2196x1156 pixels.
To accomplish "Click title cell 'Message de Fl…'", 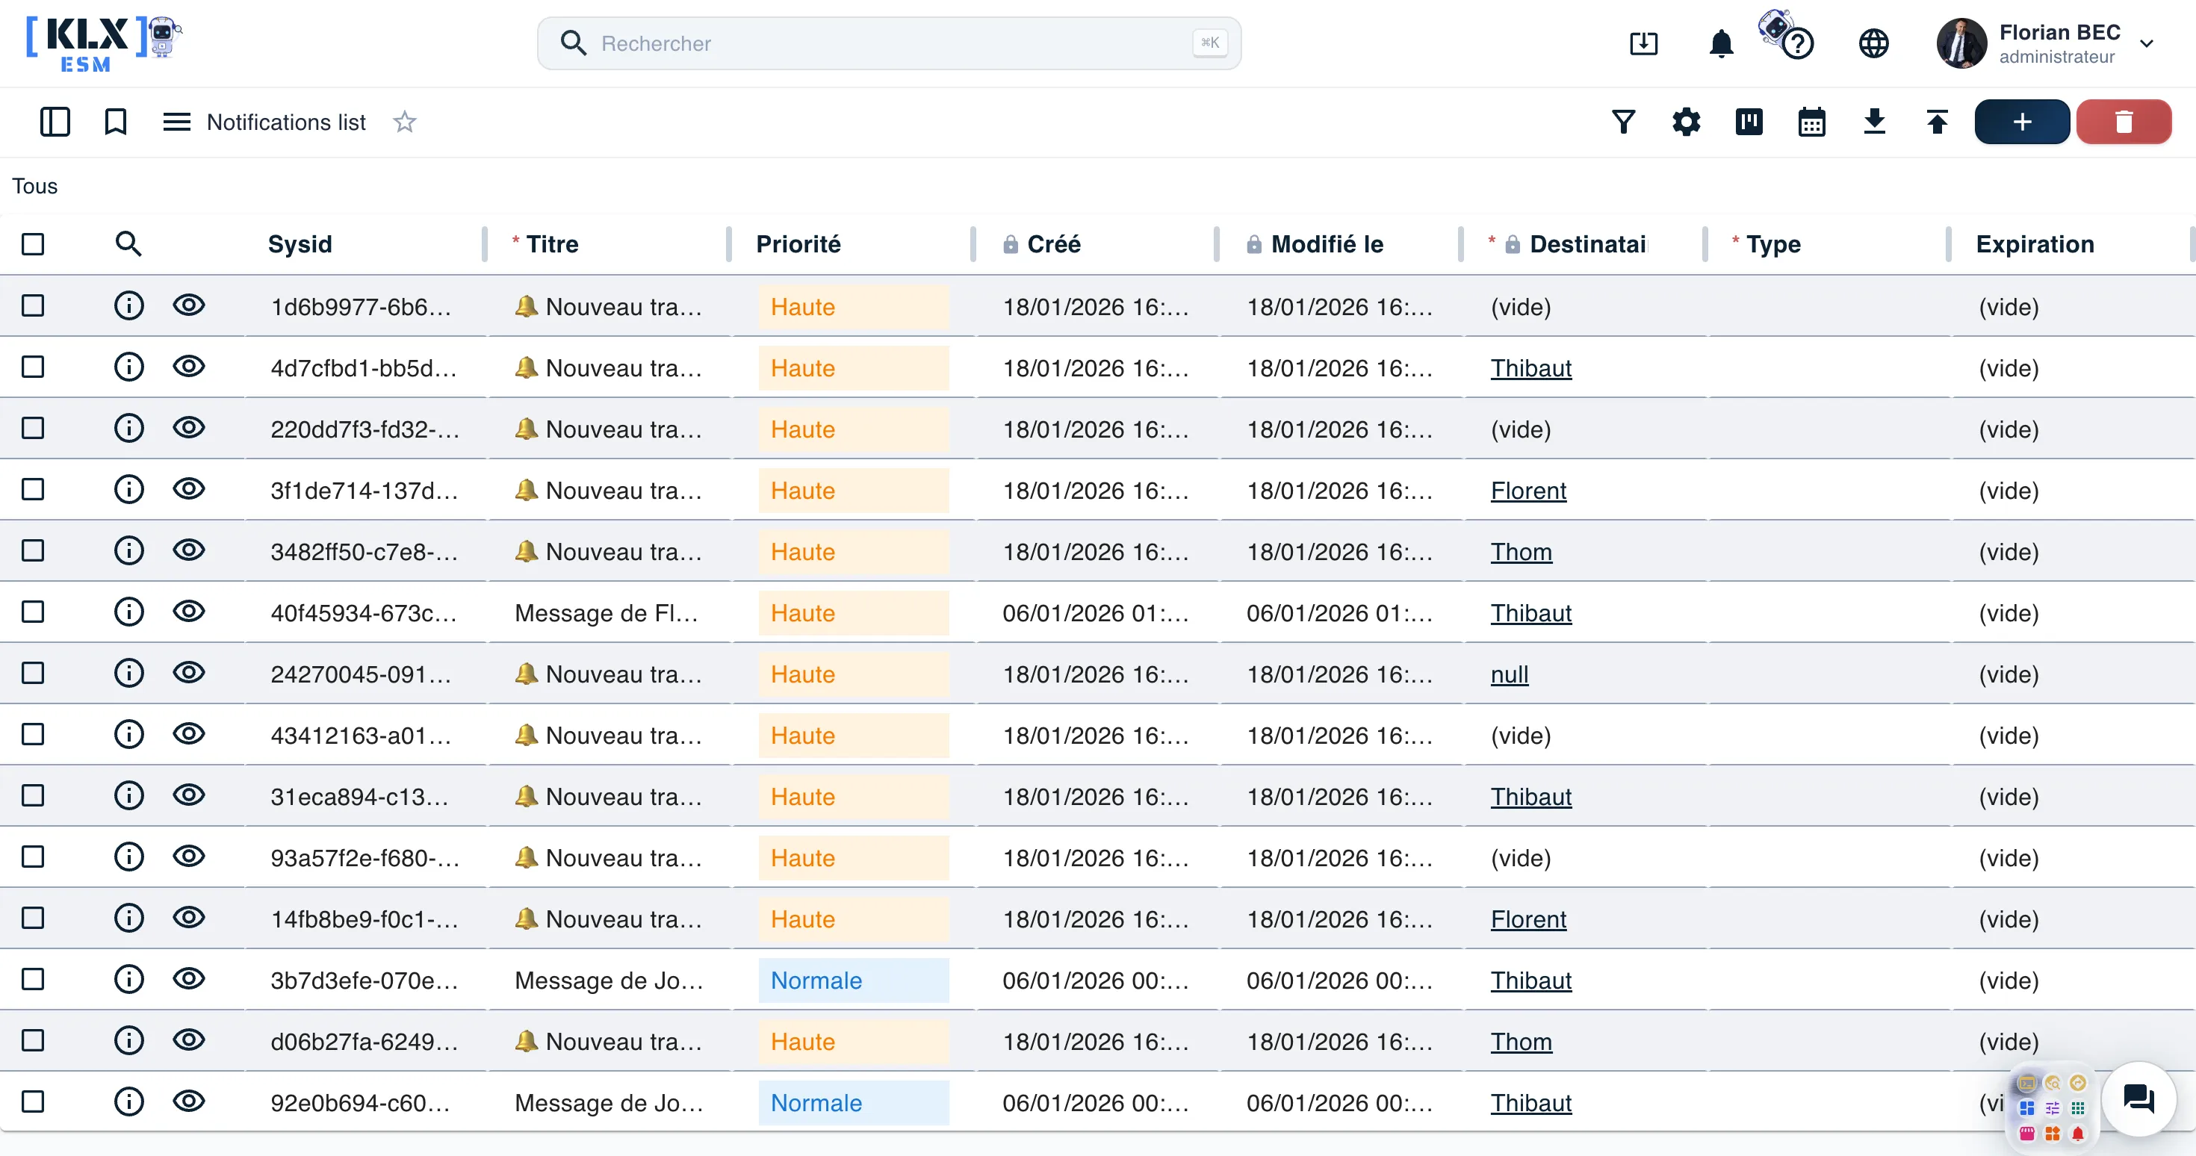I will [606, 613].
